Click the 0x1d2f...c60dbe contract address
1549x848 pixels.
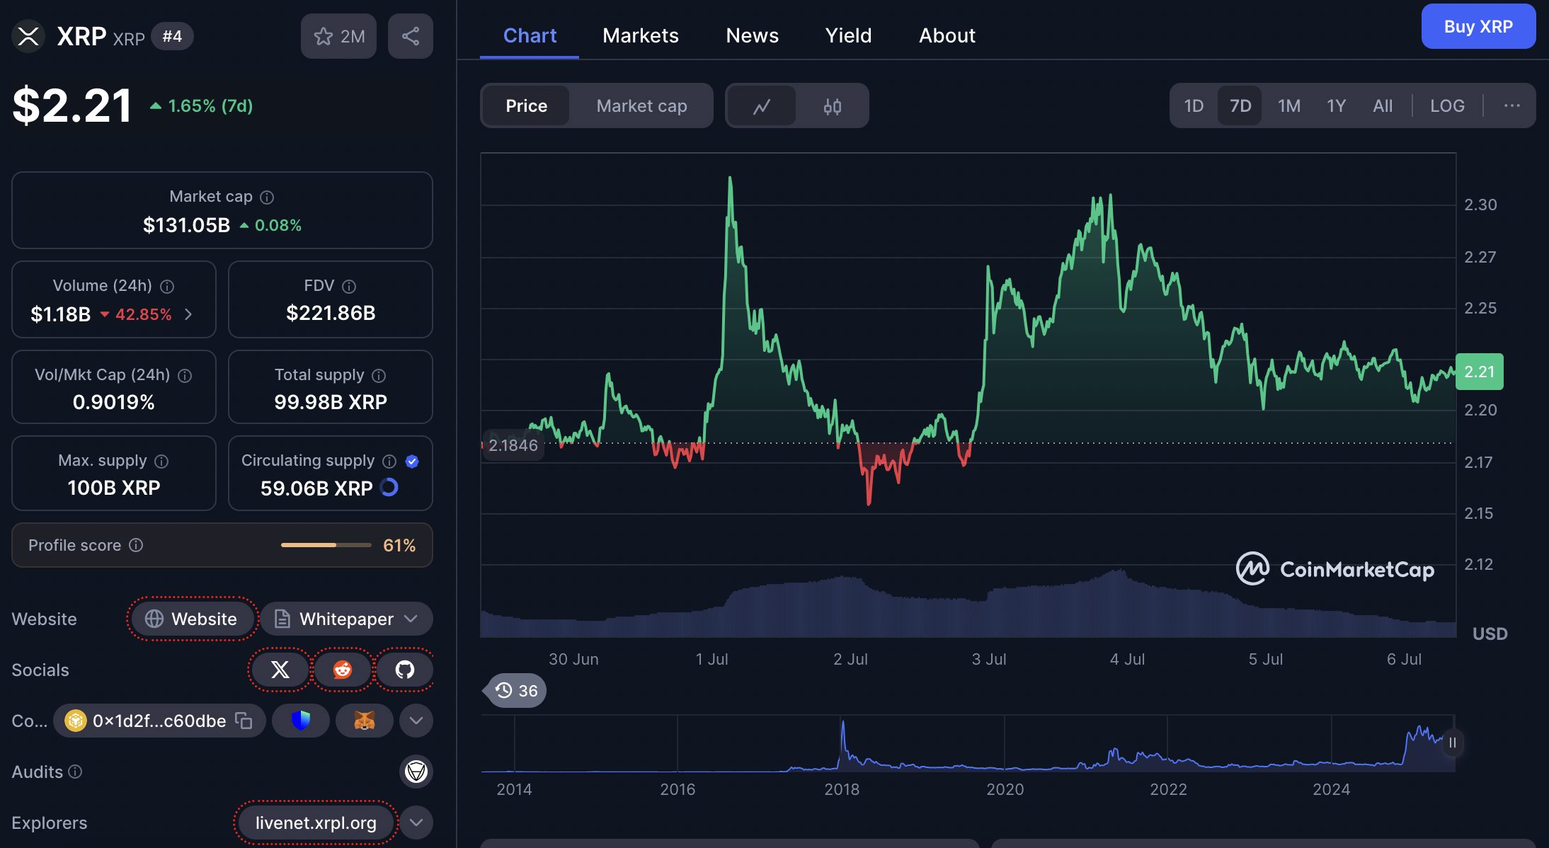click(159, 721)
